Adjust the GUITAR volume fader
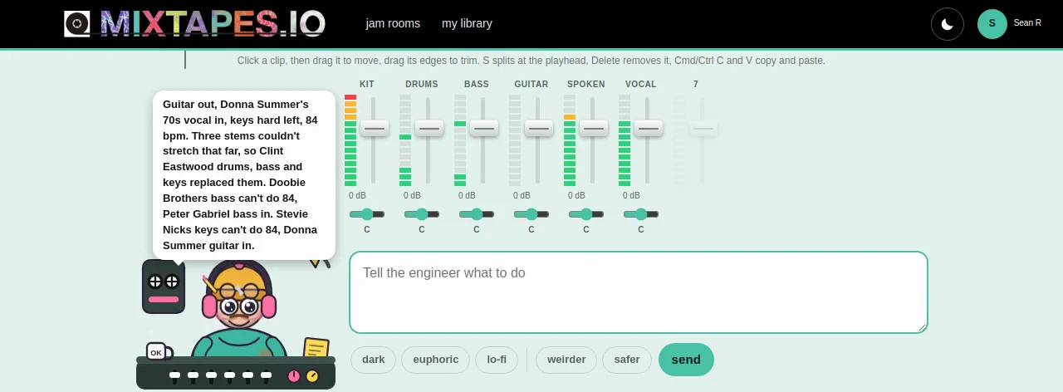Image resolution: width=1063 pixels, height=392 pixels. point(538,128)
